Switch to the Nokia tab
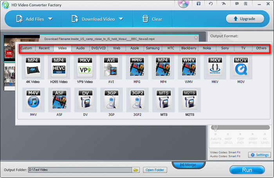274x178 pixels. 207,48
